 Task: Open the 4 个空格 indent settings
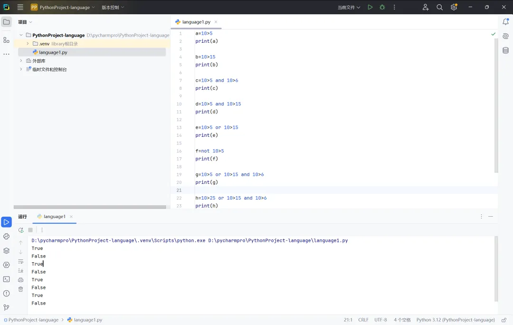click(402, 320)
